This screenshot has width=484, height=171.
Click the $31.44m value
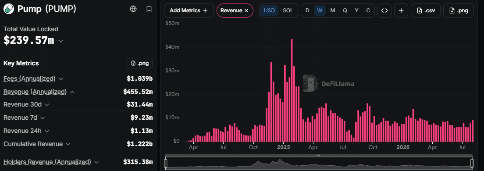coord(139,105)
